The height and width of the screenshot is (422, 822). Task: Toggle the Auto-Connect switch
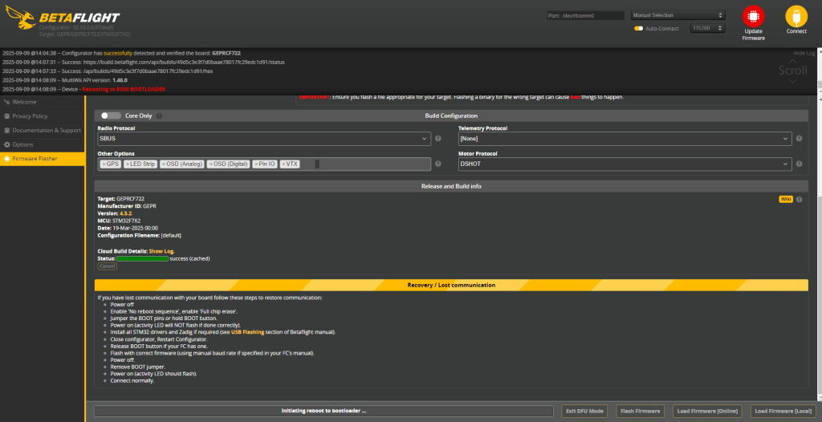[x=638, y=28]
